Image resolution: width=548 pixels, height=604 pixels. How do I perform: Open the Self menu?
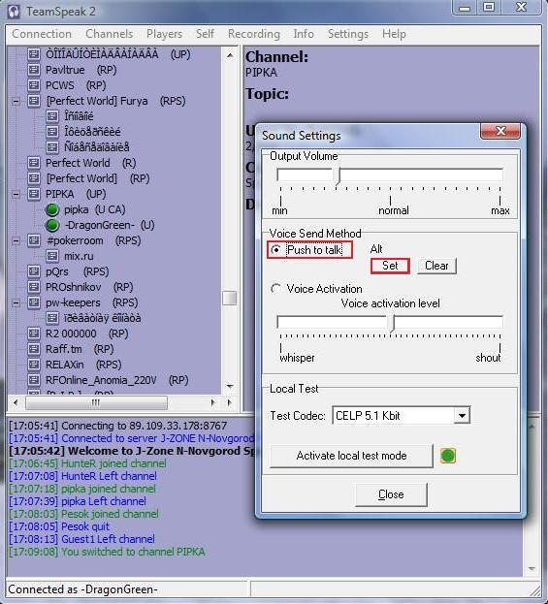(205, 34)
